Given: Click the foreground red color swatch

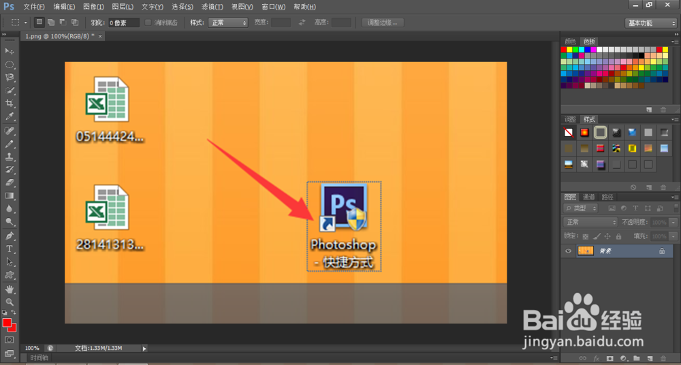Looking at the screenshot, I should point(7,323).
